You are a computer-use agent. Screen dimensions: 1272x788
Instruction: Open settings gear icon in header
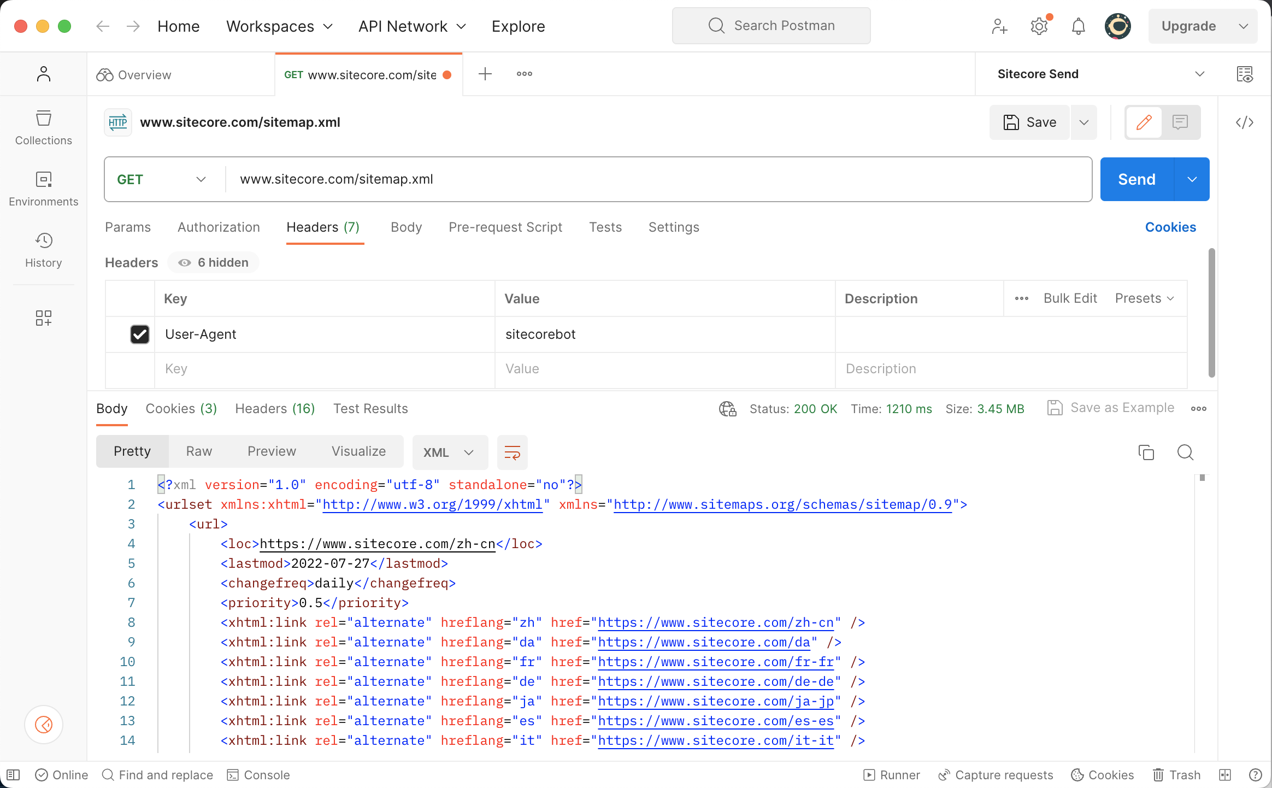click(x=1039, y=26)
